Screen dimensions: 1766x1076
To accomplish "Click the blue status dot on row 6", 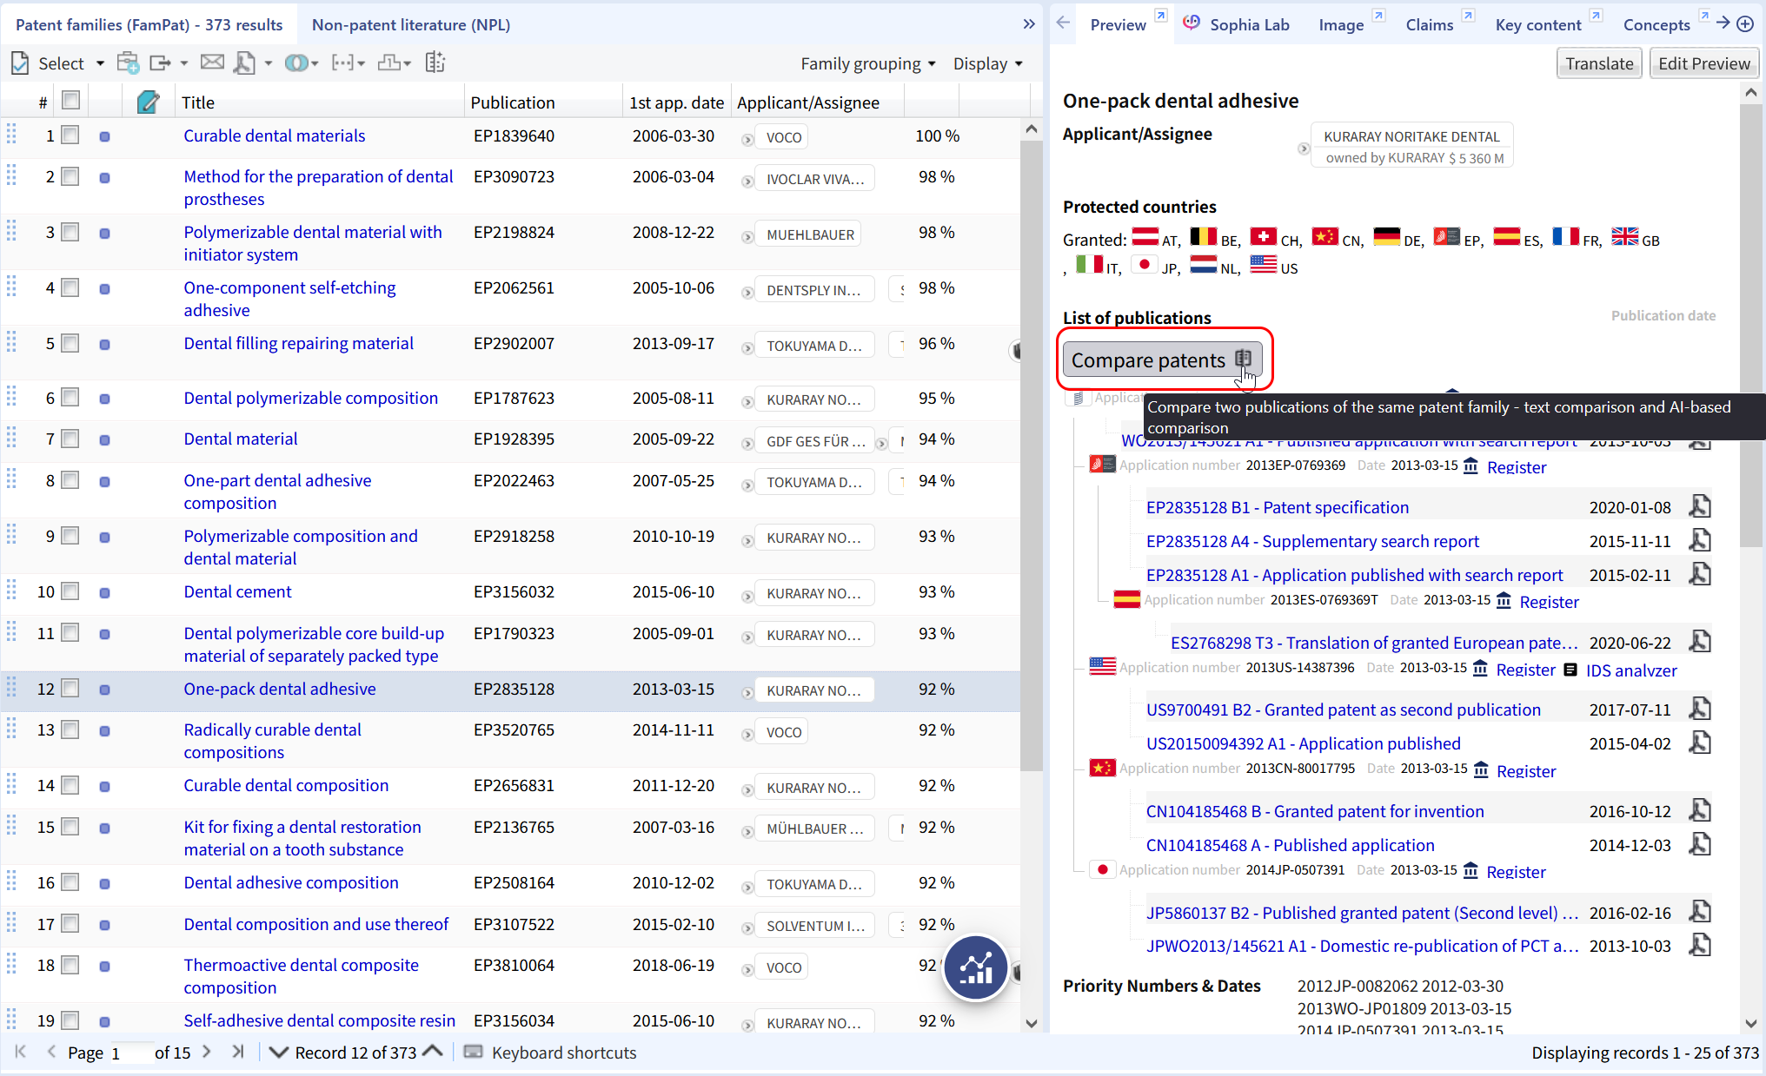I will click(104, 399).
